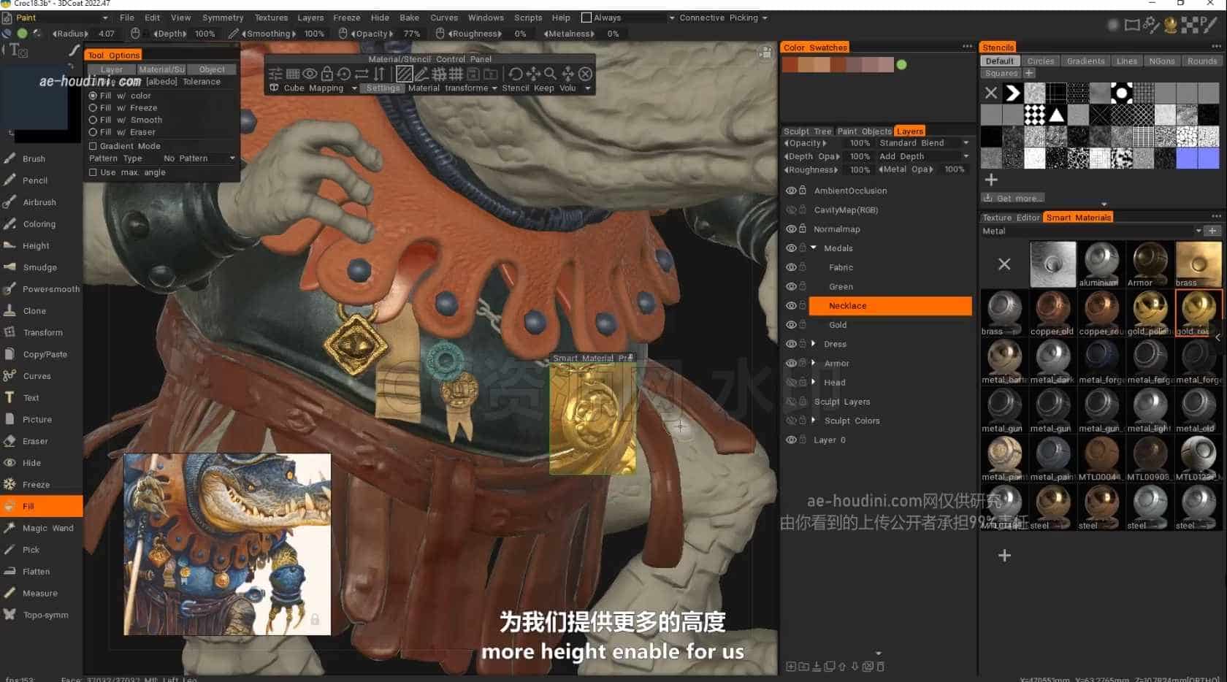Hide the AmbientOcclusion layer
Image resolution: width=1227 pixels, height=682 pixels.
coord(790,191)
